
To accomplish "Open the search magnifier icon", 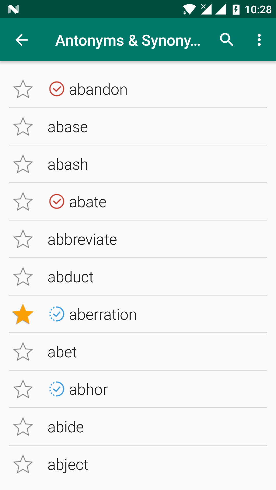I will [x=227, y=40].
